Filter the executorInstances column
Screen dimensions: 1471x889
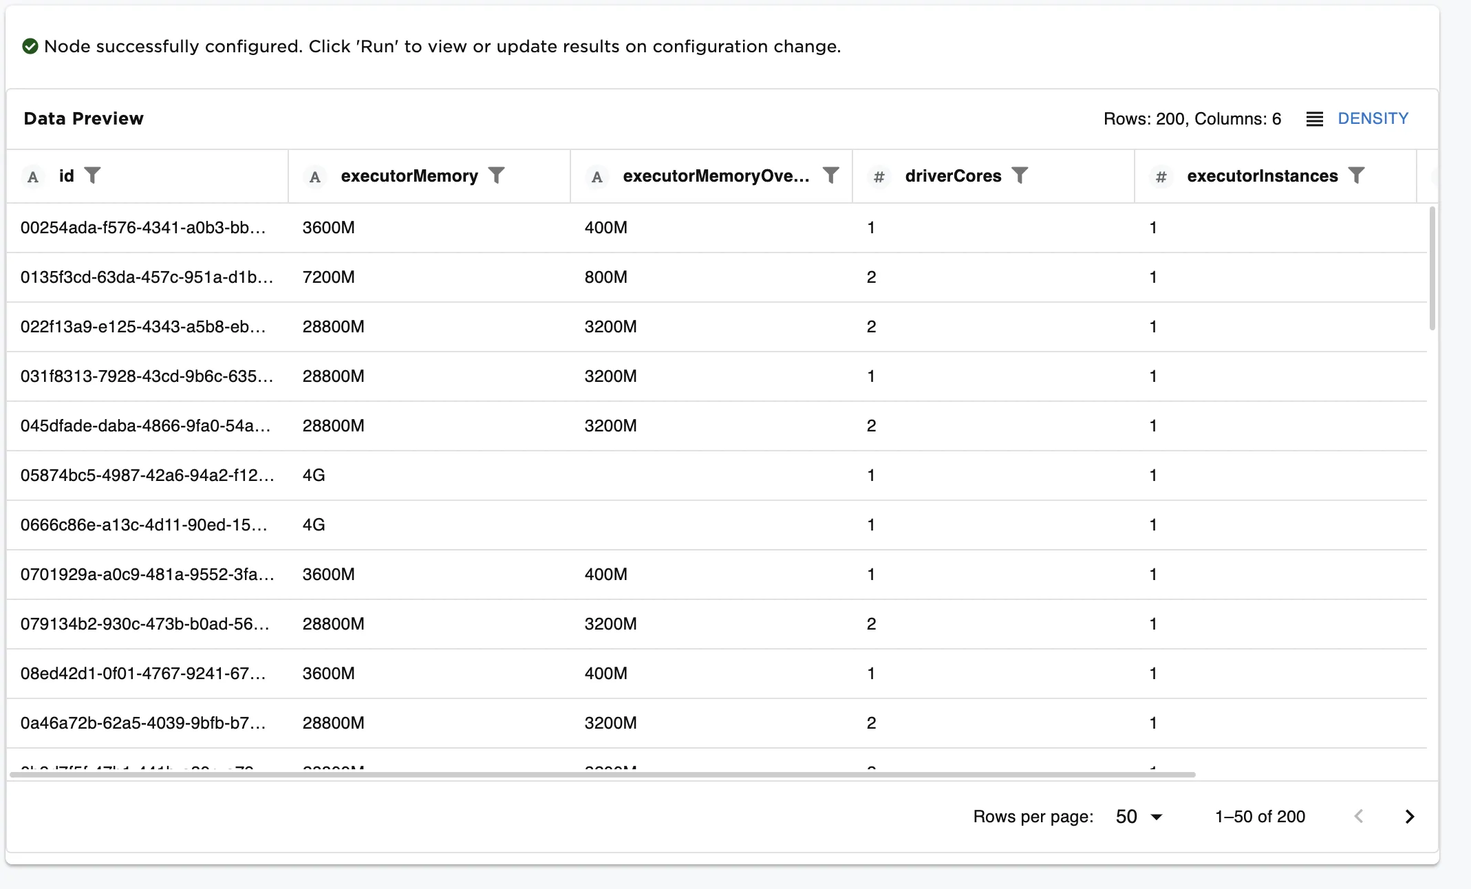(1356, 175)
